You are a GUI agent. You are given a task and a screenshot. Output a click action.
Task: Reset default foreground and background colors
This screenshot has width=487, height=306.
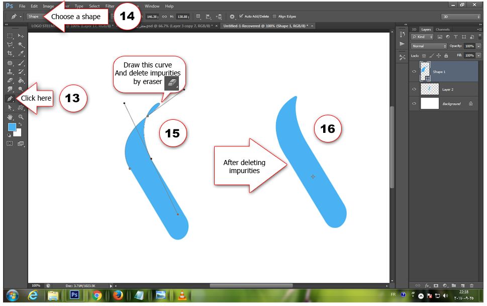[x=10, y=135]
